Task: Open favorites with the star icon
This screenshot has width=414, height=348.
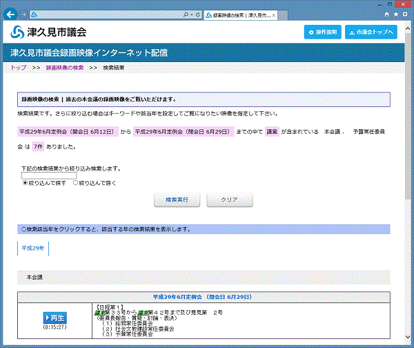Action: click(x=396, y=14)
